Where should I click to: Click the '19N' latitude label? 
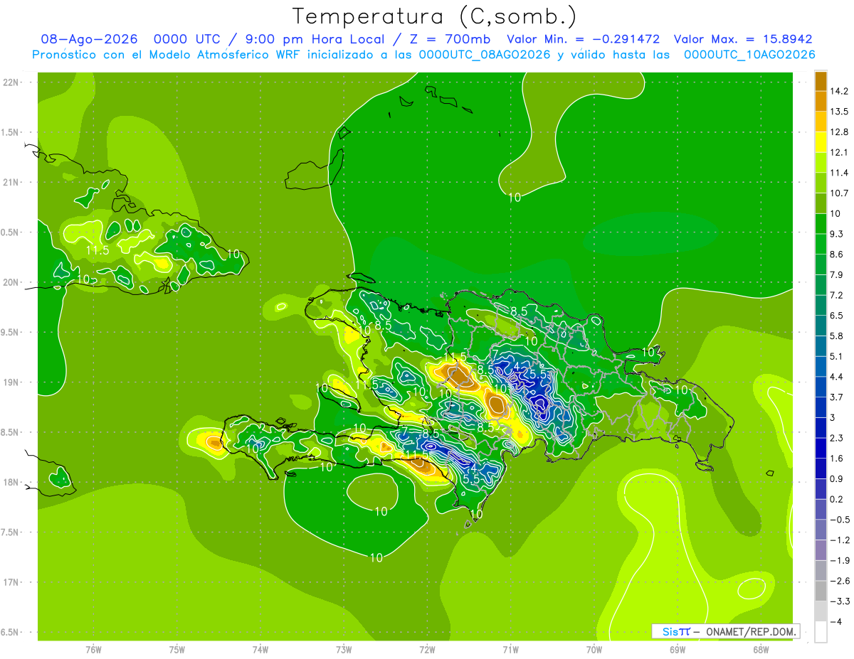pyautogui.click(x=11, y=382)
